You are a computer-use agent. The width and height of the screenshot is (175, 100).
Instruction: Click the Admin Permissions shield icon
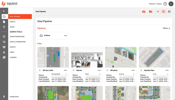click(x=4, y=37)
